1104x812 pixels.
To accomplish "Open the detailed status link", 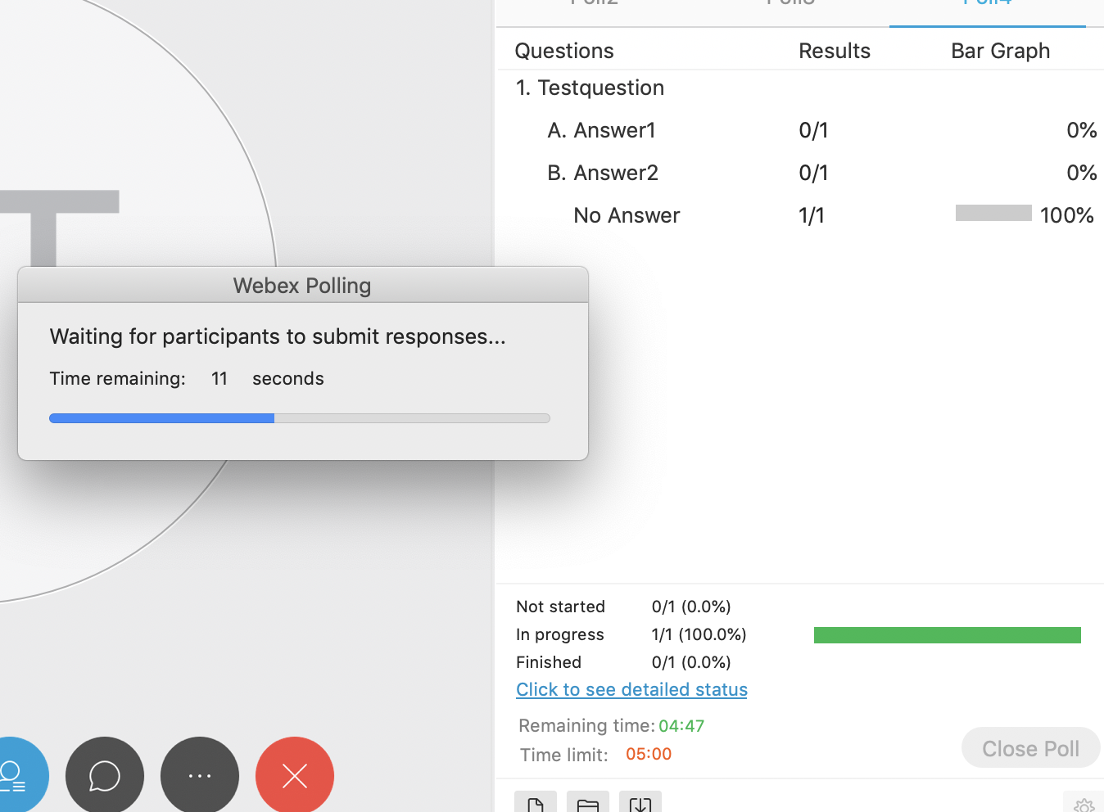I will 631,689.
